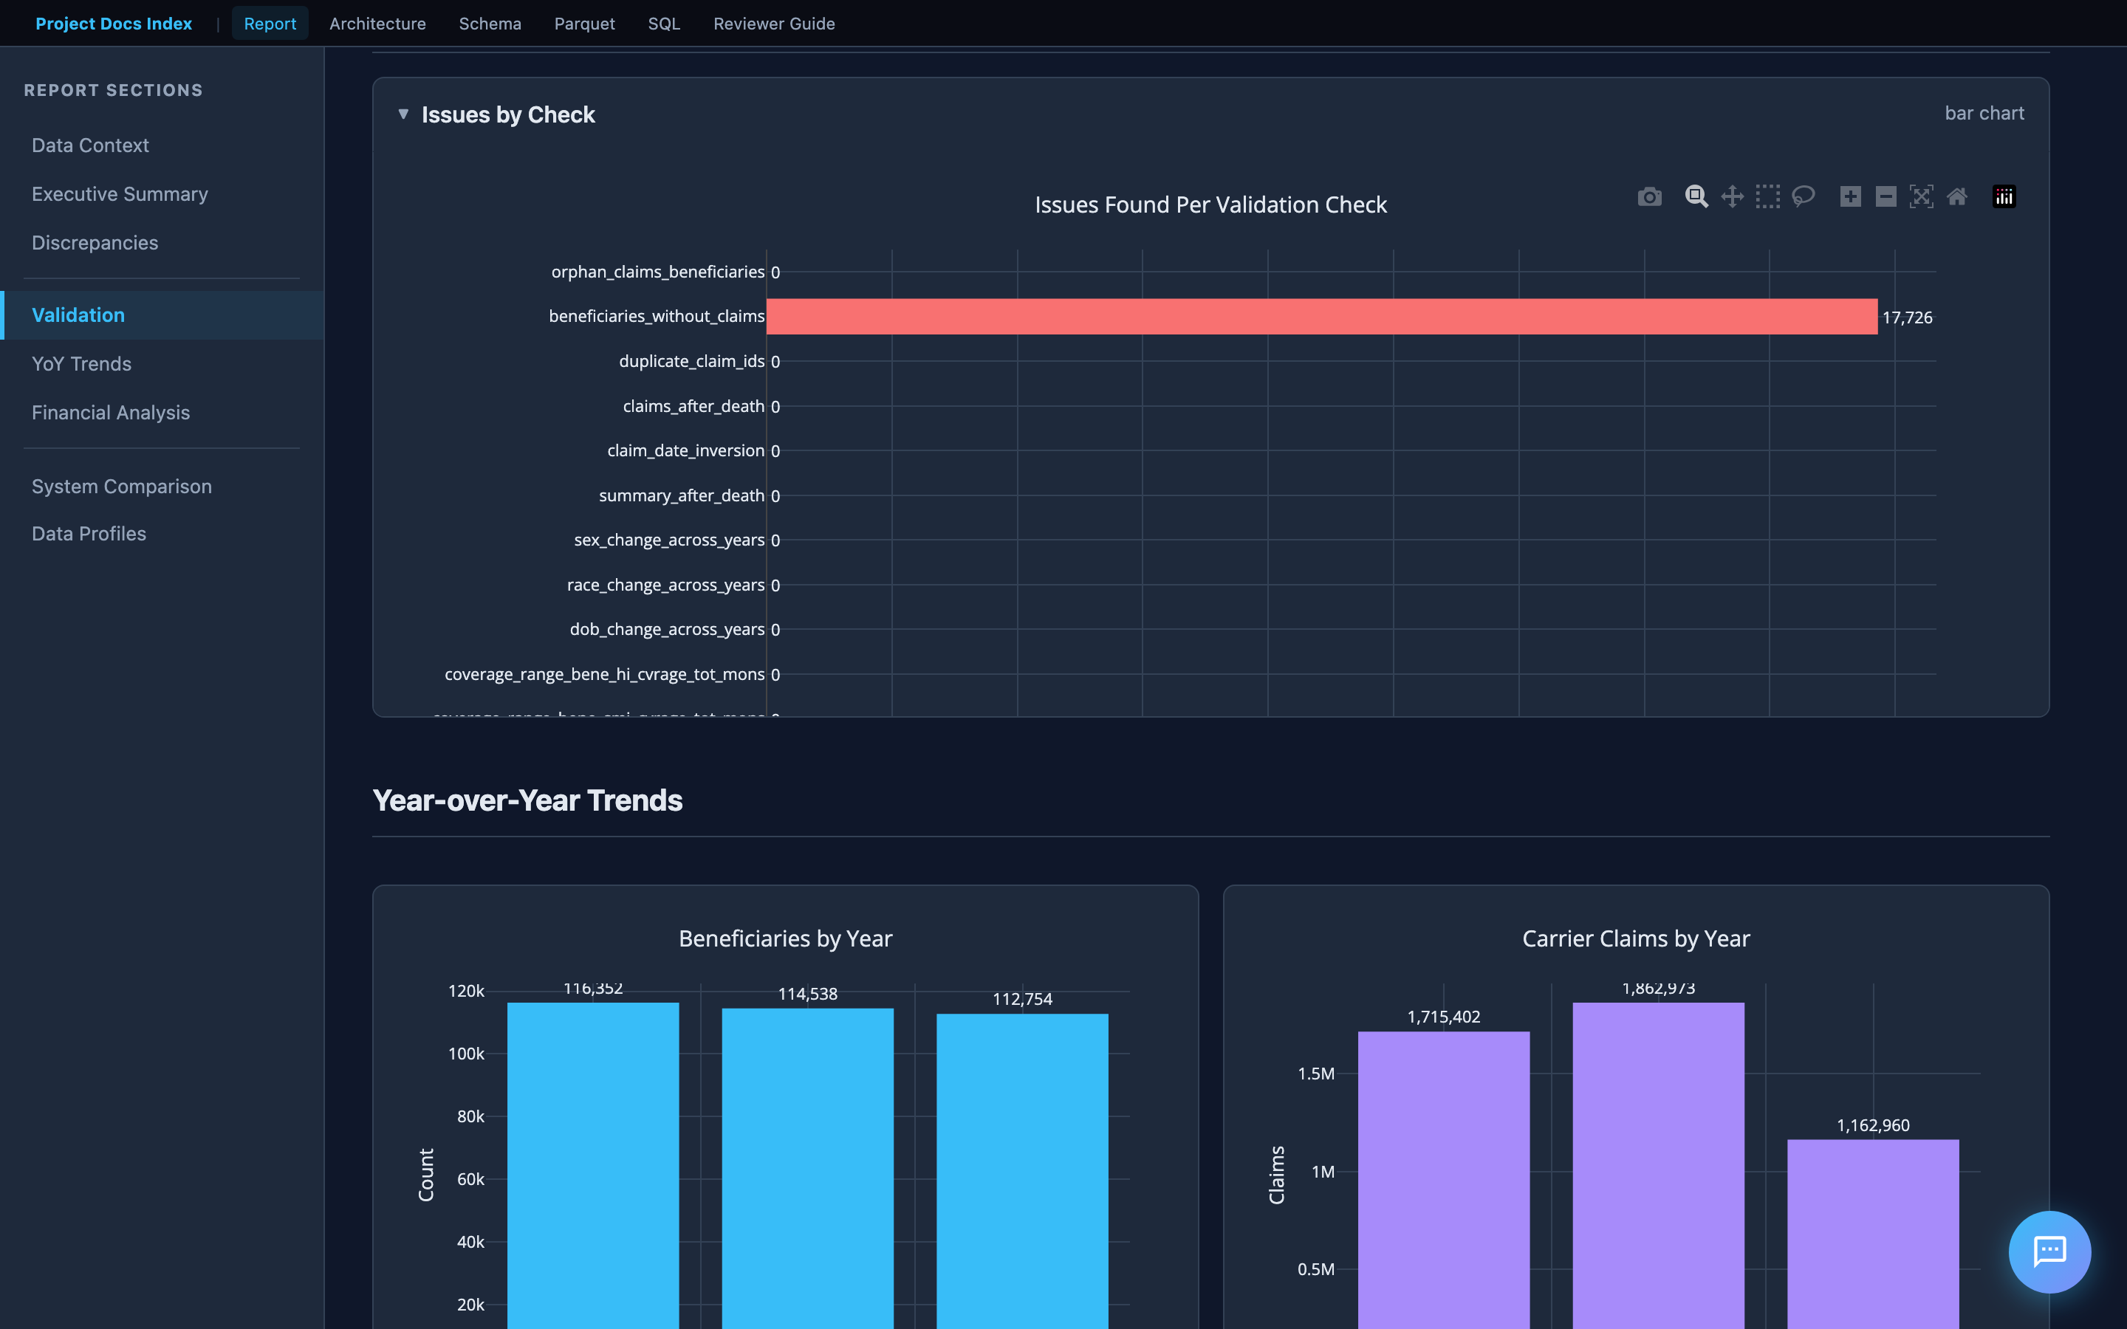Image resolution: width=2127 pixels, height=1329 pixels.
Task: Zoom in on the validation chart
Action: 1850,196
